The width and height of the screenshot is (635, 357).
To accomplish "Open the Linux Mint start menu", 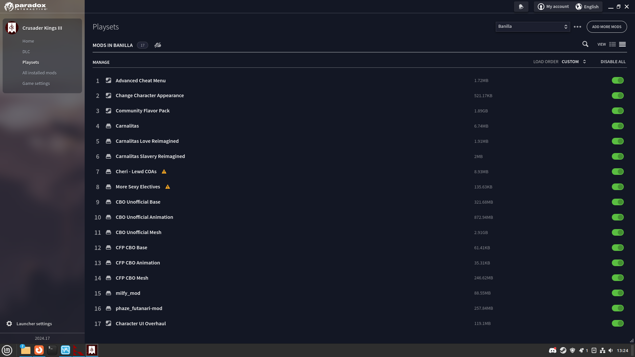I will coord(7,350).
